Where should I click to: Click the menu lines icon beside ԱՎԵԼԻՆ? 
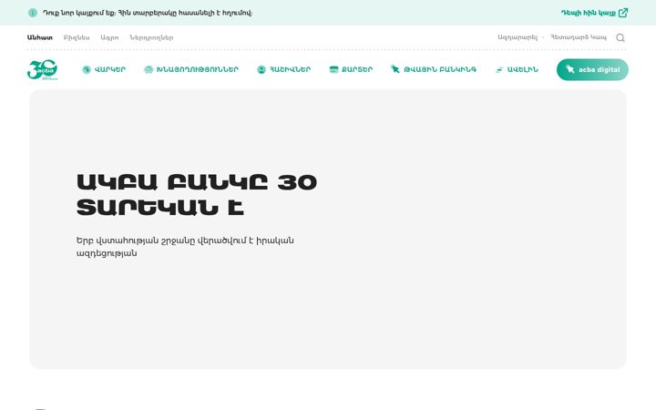[499, 70]
